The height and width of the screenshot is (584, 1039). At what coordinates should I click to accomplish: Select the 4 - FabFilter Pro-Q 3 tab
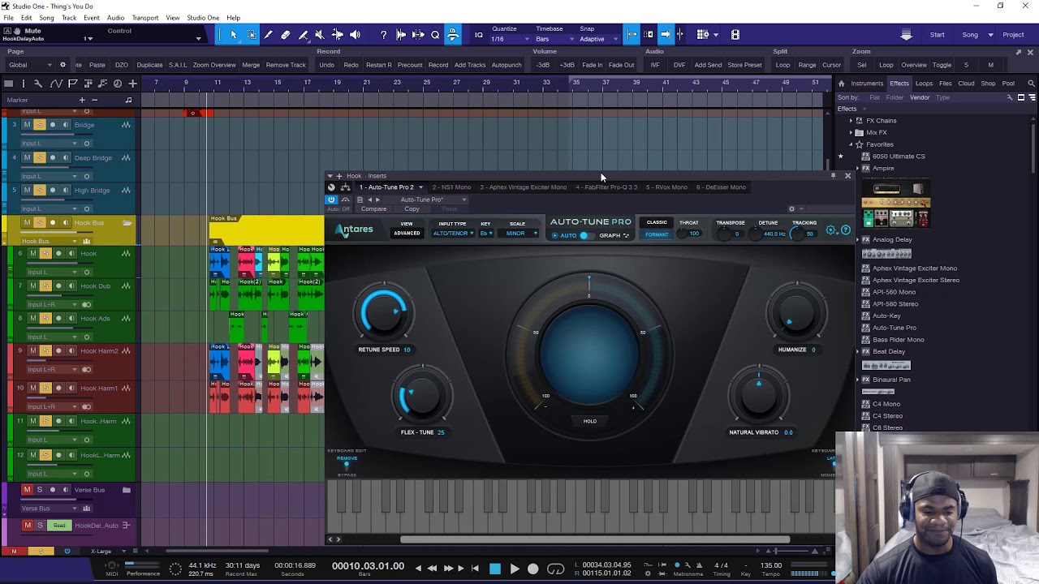(x=606, y=187)
